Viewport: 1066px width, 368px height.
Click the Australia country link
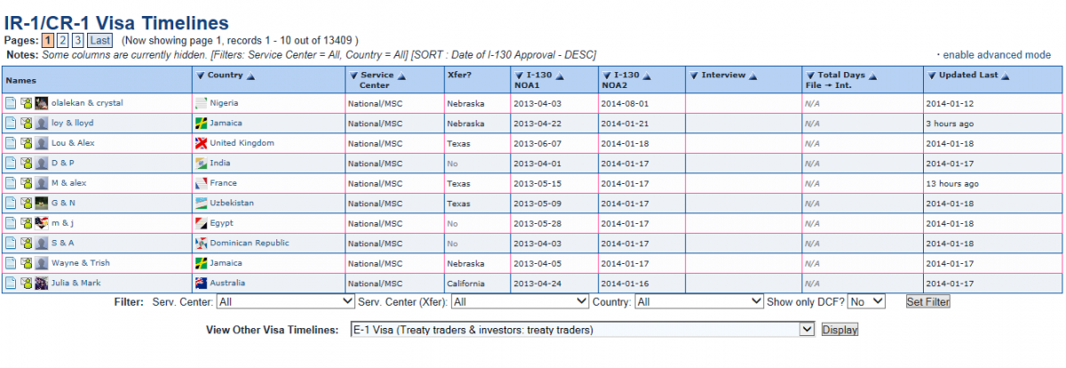tap(228, 284)
